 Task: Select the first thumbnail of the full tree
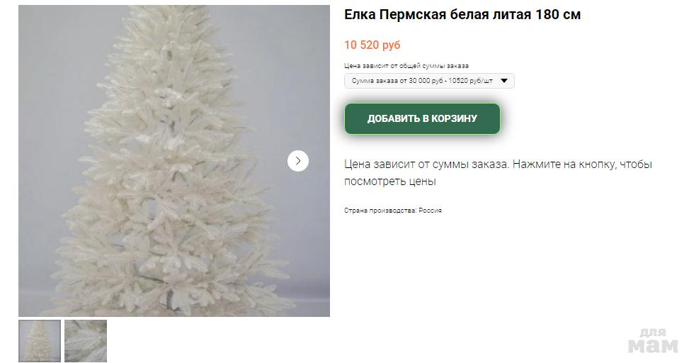point(40,341)
